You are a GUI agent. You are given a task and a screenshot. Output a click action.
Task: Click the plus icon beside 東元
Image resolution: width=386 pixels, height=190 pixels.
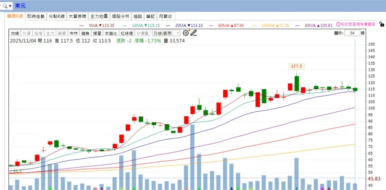click(10, 6)
